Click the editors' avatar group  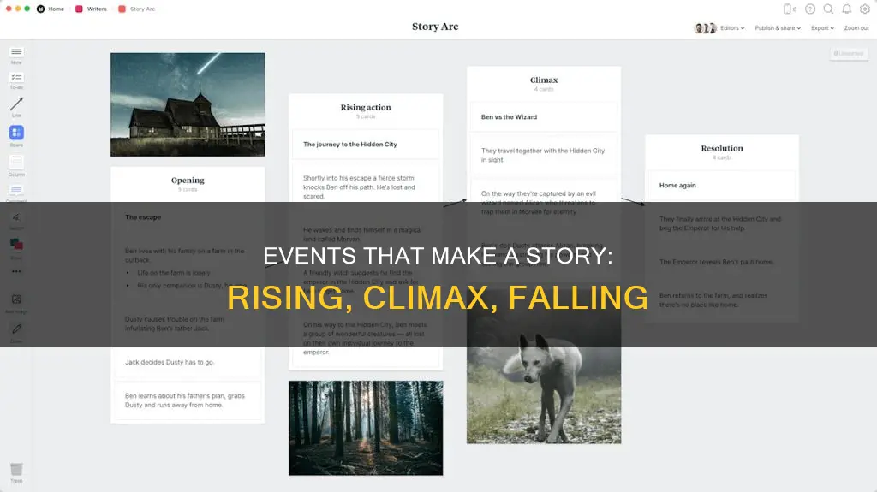point(705,28)
